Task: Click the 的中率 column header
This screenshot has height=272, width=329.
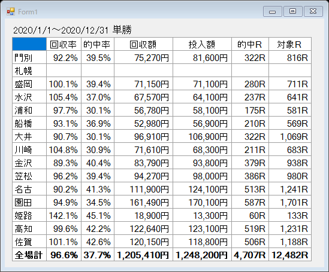Action: pos(98,44)
